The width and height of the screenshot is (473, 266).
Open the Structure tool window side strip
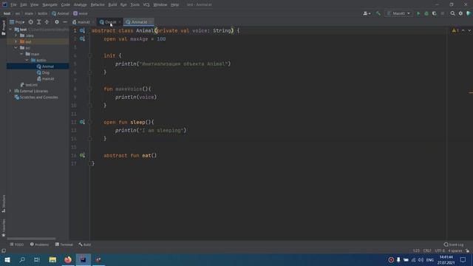3,204
